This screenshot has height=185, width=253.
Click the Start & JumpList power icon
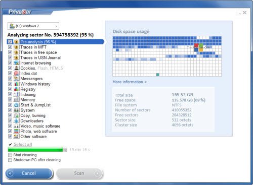pos(16,105)
